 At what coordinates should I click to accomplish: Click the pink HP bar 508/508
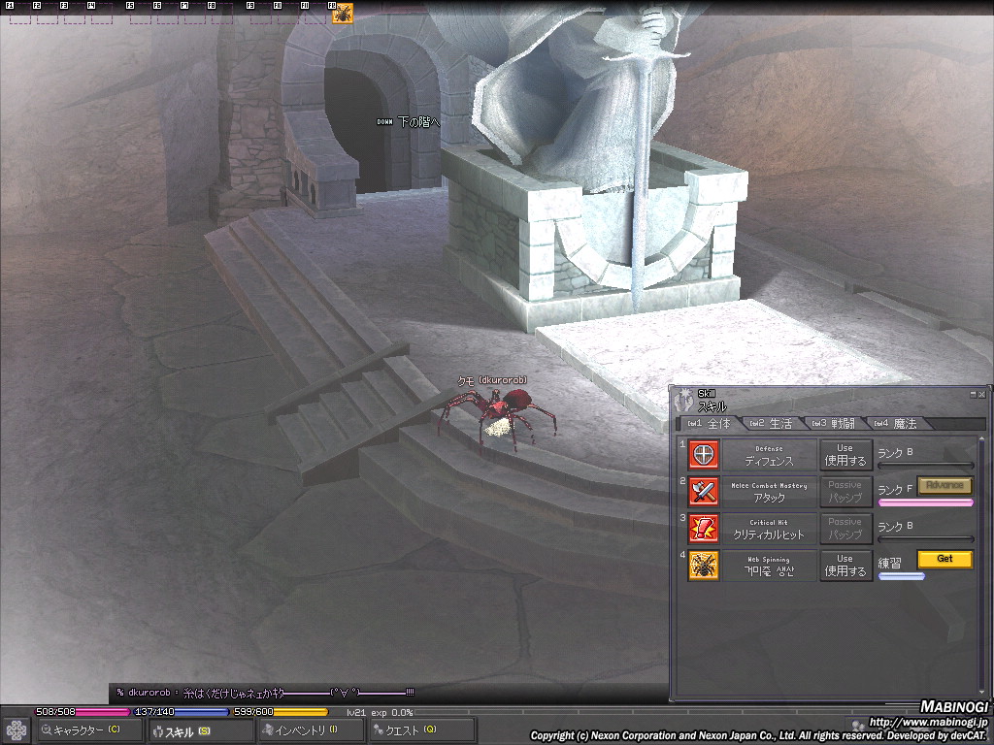click(83, 712)
